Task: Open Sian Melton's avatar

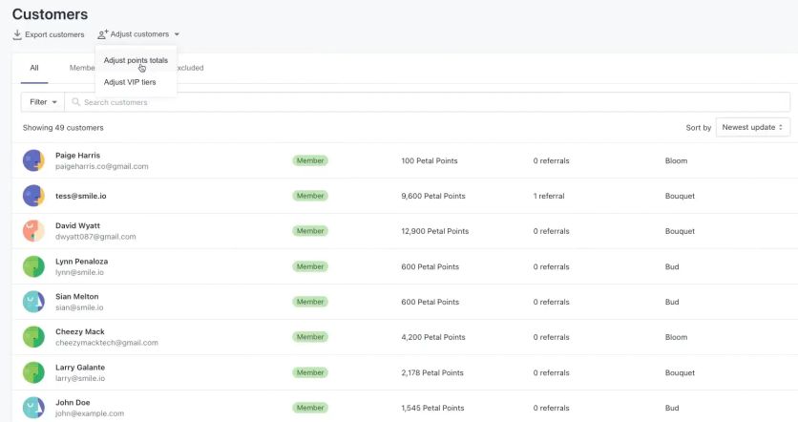Action: pos(33,302)
